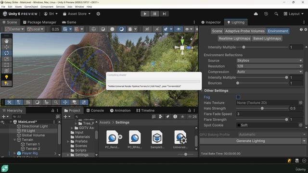Viewport: 308px width, 173px height.
Task: Toggle hidden packages count 26
Action: [192, 116]
